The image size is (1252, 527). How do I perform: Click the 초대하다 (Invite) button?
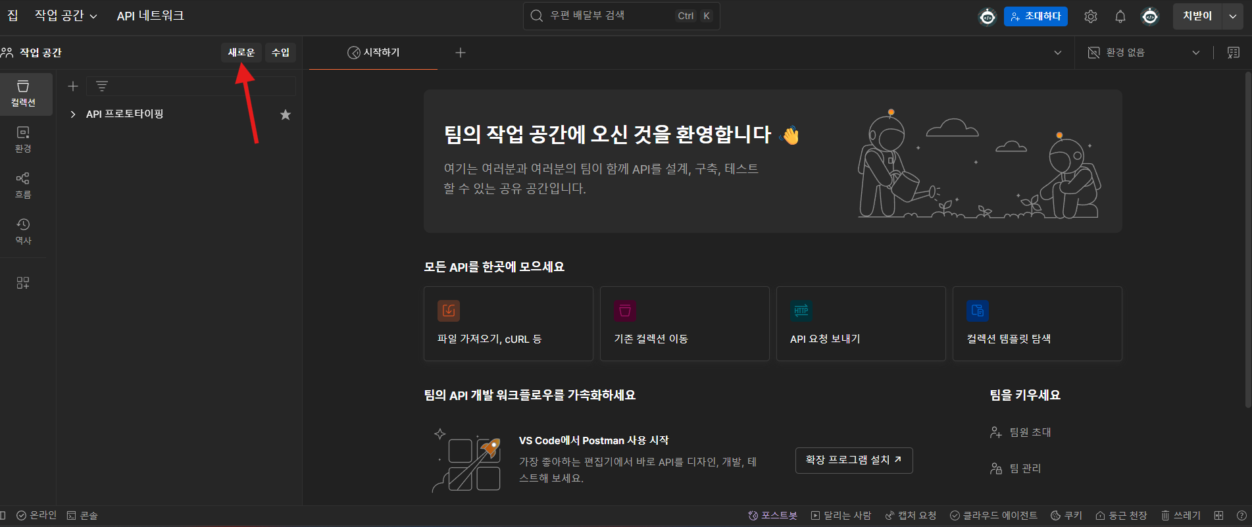click(x=1036, y=16)
